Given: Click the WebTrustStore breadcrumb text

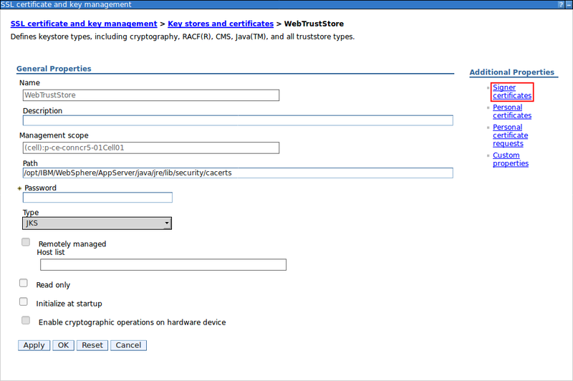Looking at the screenshot, I should 314,24.
